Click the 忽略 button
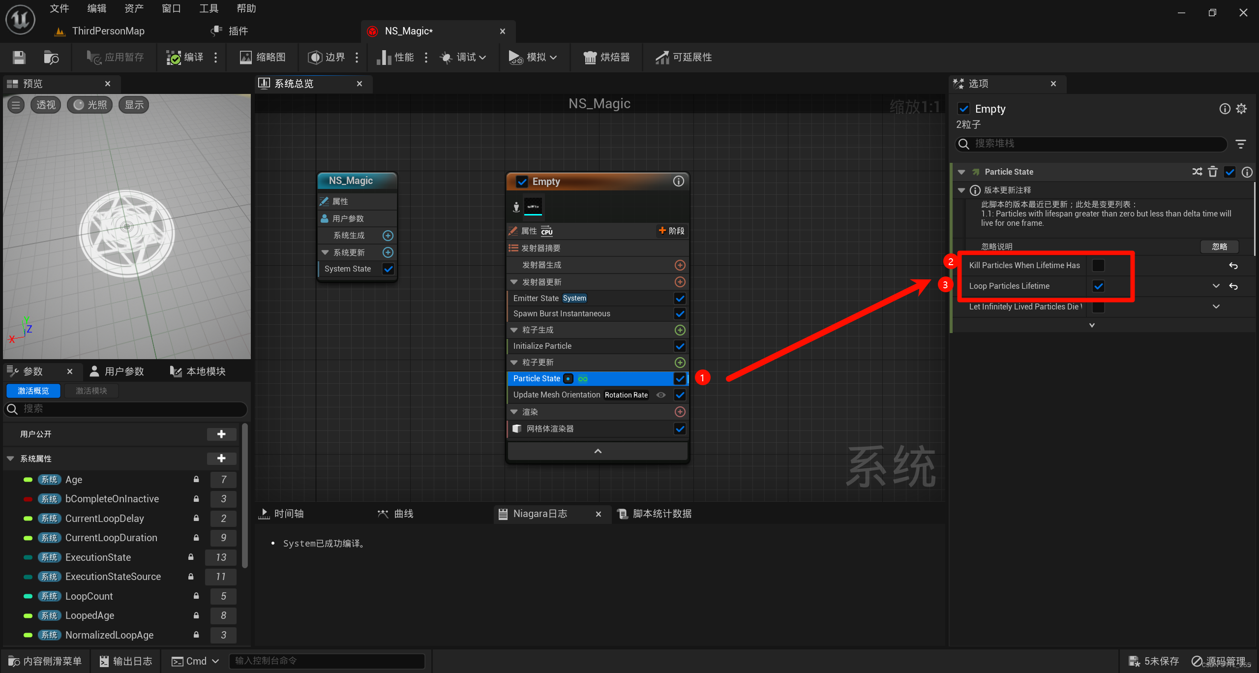The image size is (1259, 673). click(x=1219, y=246)
